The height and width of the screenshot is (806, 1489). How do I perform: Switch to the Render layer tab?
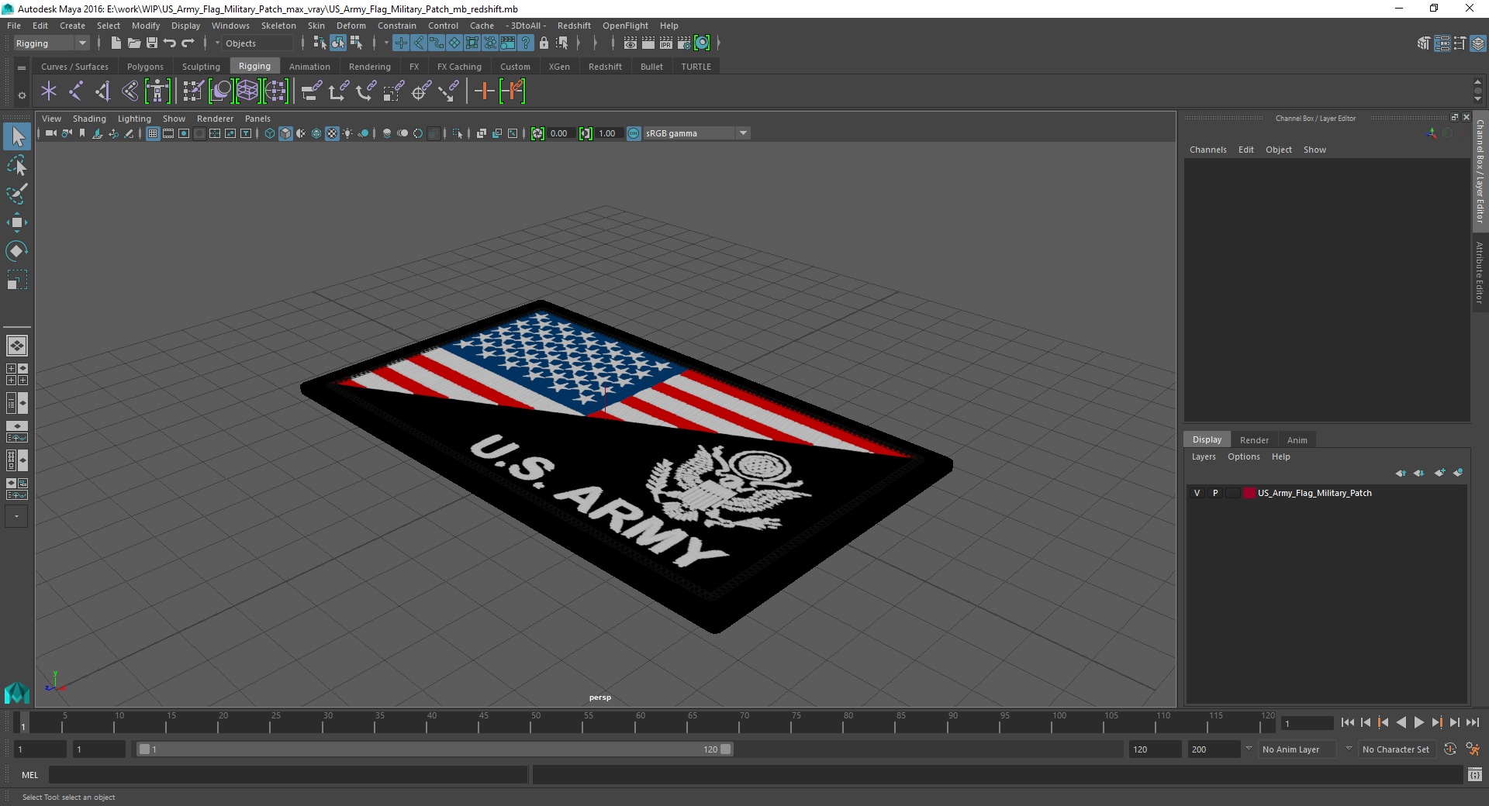pyautogui.click(x=1254, y=440)
